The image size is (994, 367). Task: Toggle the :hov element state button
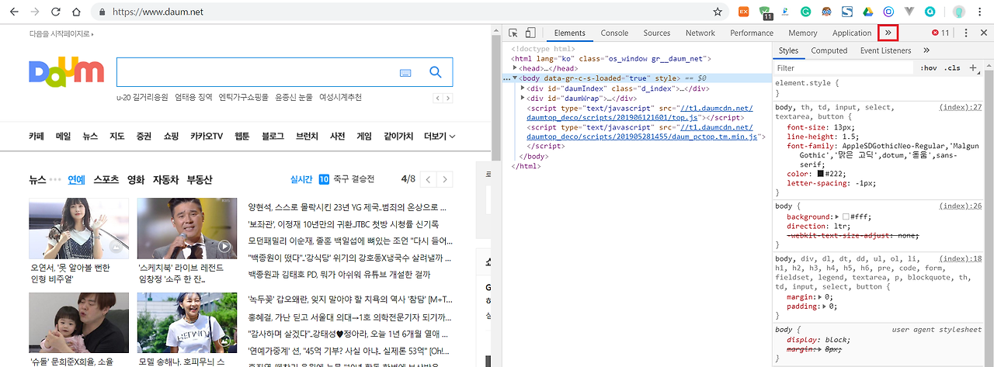929,68
